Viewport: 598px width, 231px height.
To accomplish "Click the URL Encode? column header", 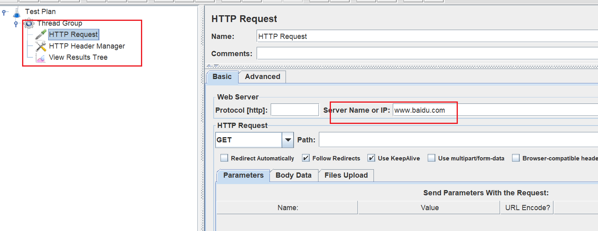I will [x=527, y=208].
